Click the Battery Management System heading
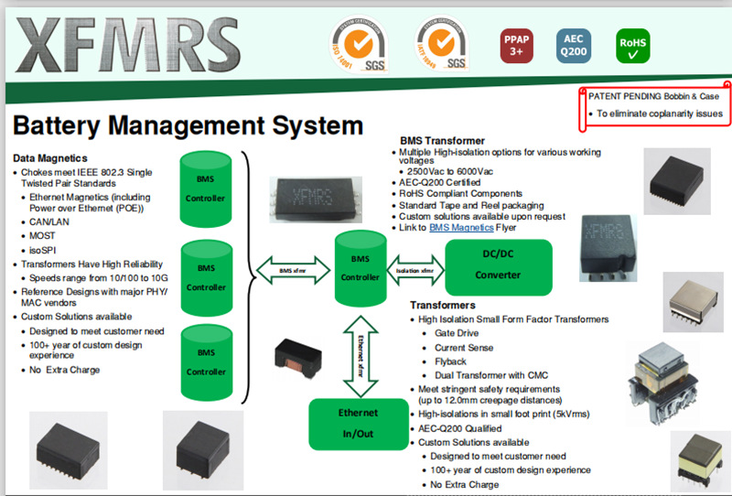Viewport: 732px width, 496px height. pyautogui.click(x=188, y=125)
